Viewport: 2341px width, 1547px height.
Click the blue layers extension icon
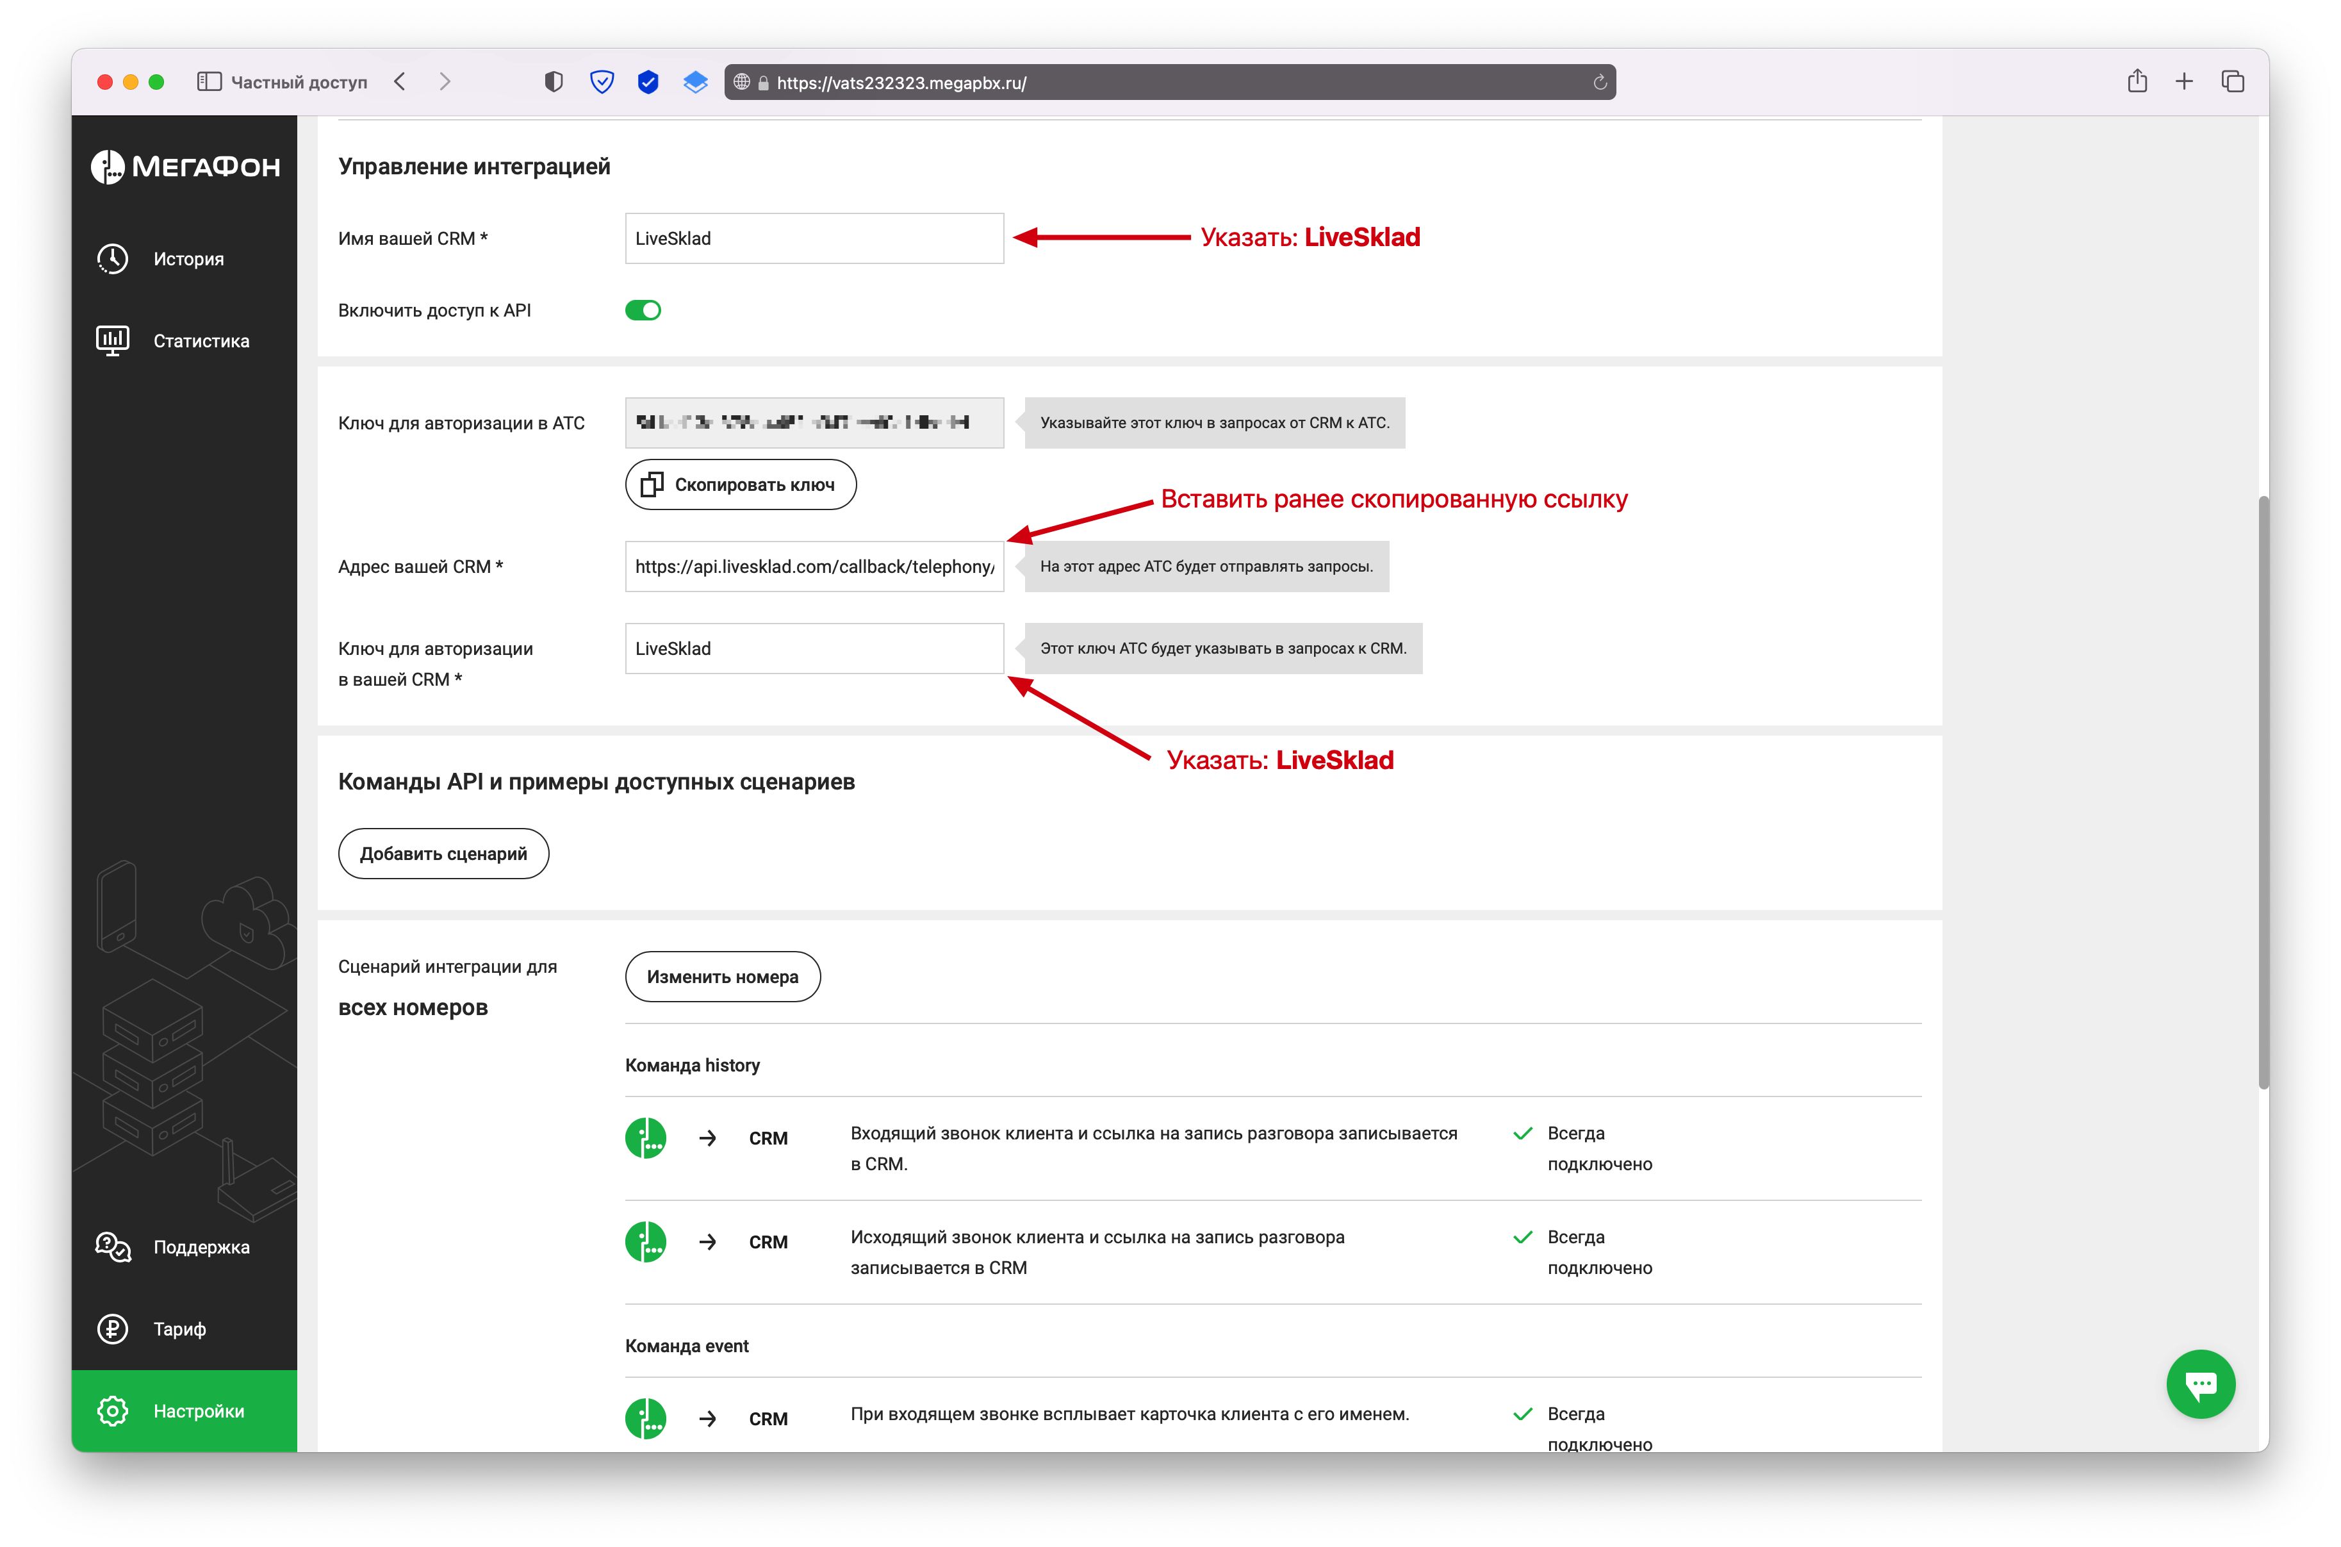[695, 82]
